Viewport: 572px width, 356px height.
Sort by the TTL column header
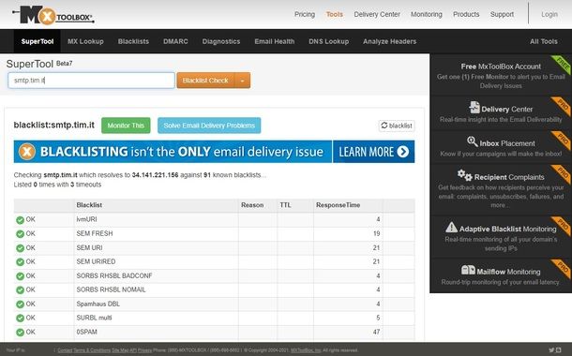(285, 205)
